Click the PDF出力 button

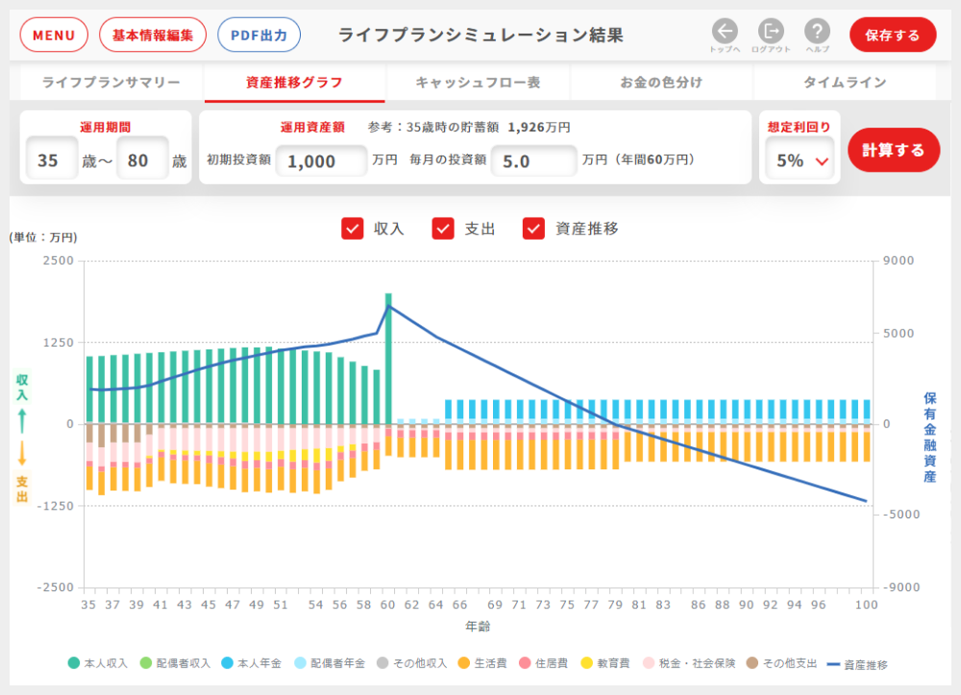pyautogui.click(x=259, y=36)
